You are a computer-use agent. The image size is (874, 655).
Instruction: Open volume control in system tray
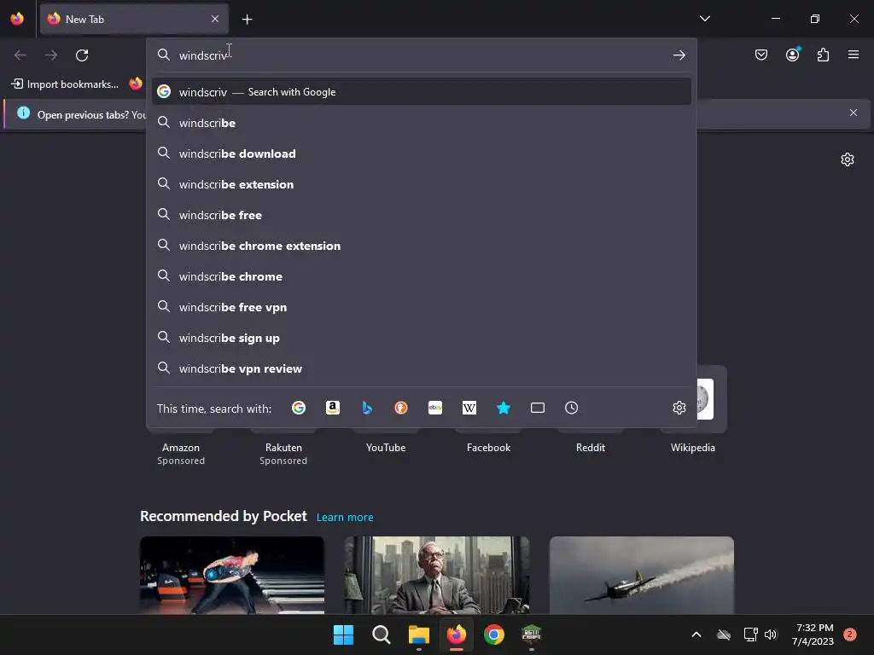[x=771, y=635]
